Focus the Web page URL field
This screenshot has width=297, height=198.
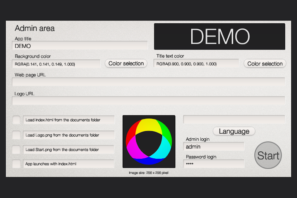pos(148,82)
